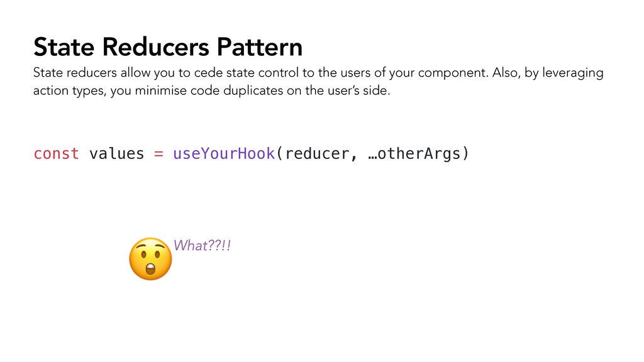Click the closing parenthesis of code line

click(x=465, y=153)
